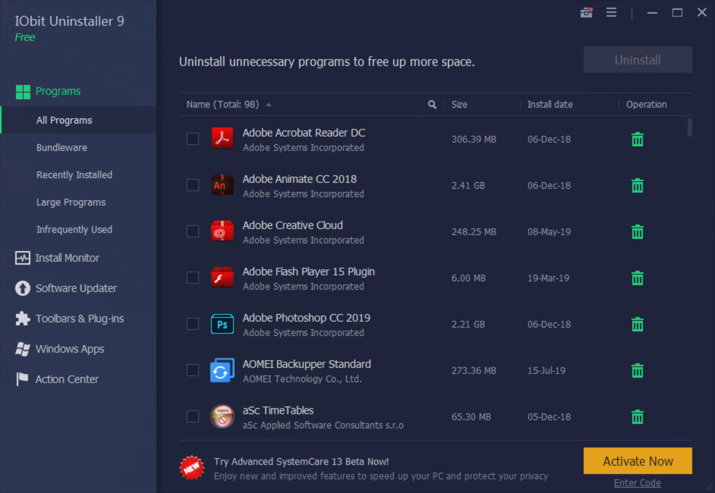Click the red NEW badge in promo banner
The image size is (715, 493).
(x=192, y=468)
